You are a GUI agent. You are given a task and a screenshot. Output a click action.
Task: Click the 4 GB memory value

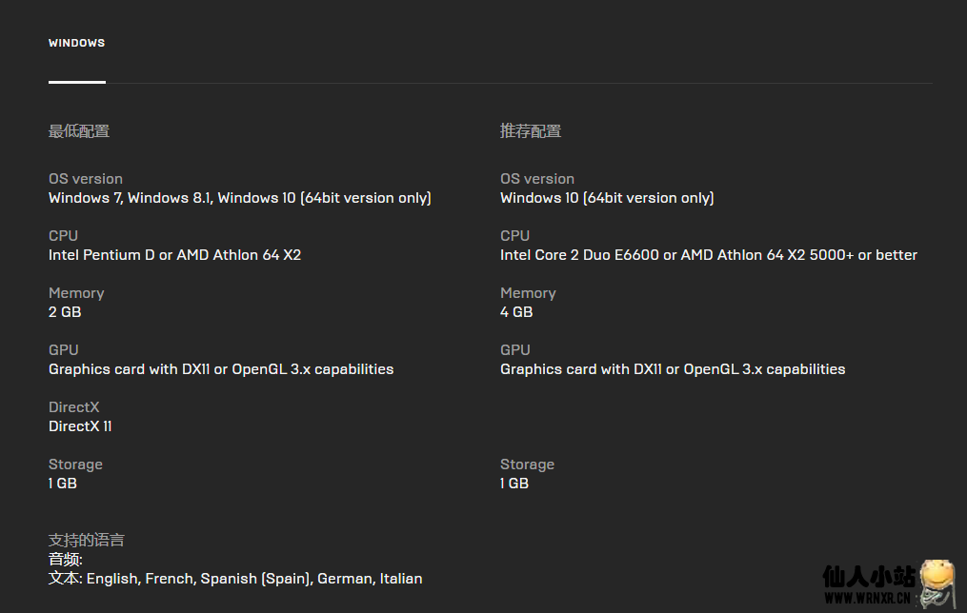click(x=516, y=312)
